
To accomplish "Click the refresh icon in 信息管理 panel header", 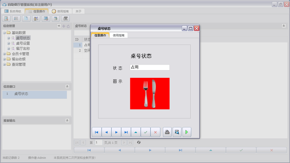I will (68, 26).
